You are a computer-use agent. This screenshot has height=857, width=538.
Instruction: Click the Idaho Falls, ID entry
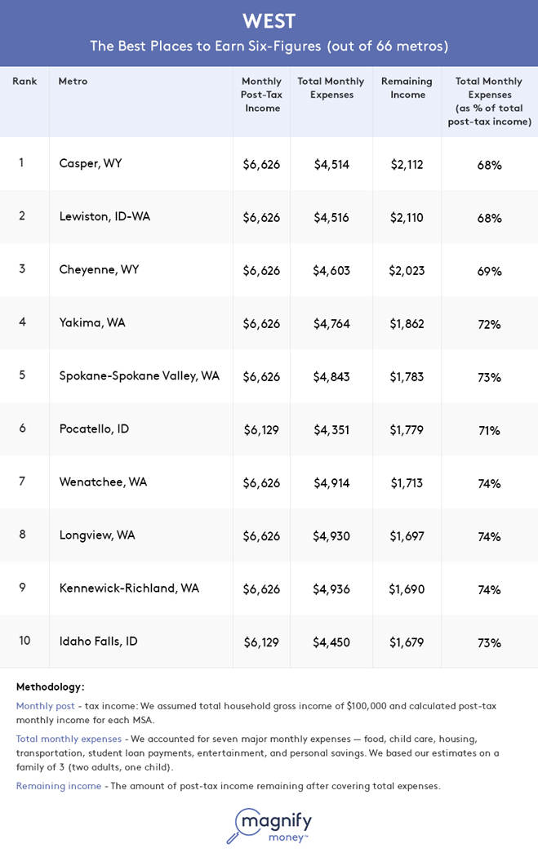(x=98, y=641)
